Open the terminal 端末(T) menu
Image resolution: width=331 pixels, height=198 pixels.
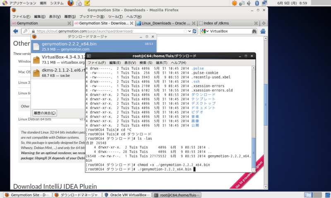click(x=161, y=63)
